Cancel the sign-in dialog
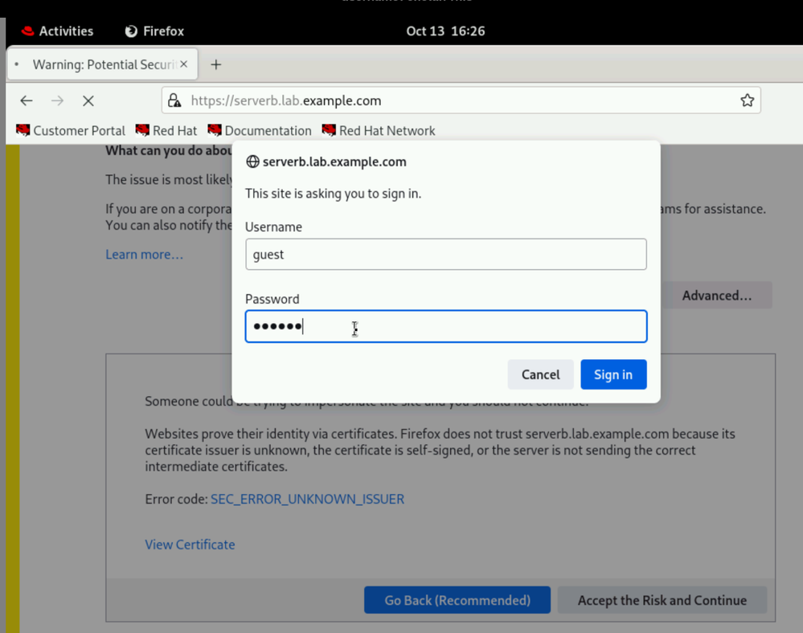 click(540, 374)
